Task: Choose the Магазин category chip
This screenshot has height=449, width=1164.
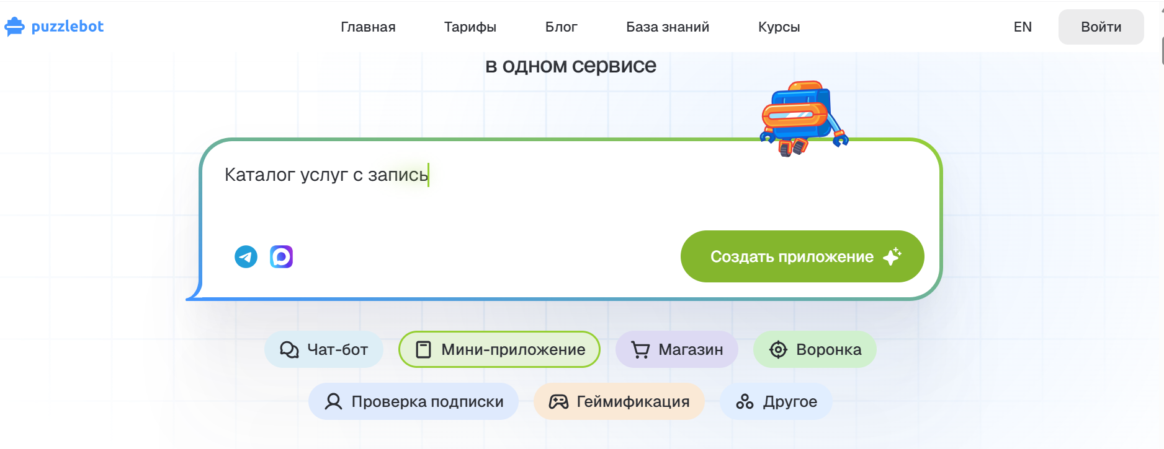Action: point(677,349)
